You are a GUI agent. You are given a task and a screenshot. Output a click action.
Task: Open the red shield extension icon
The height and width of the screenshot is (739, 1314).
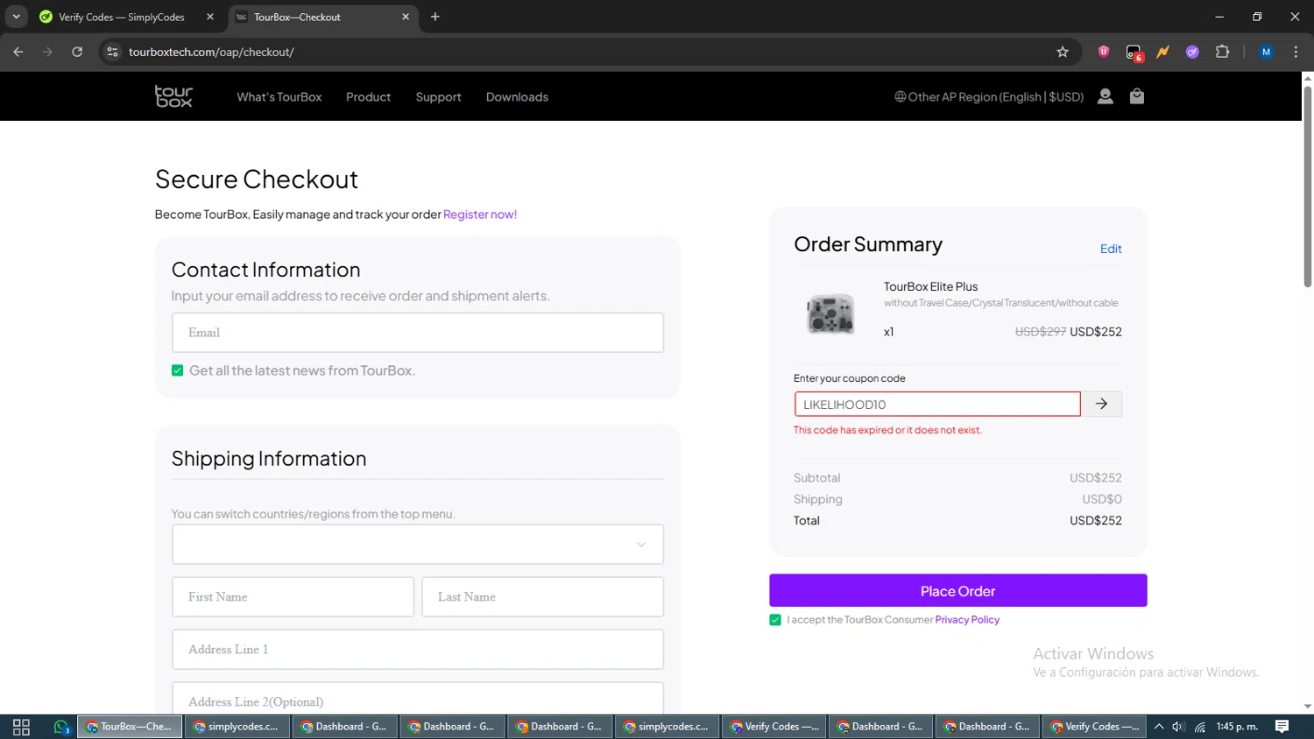1104,52
